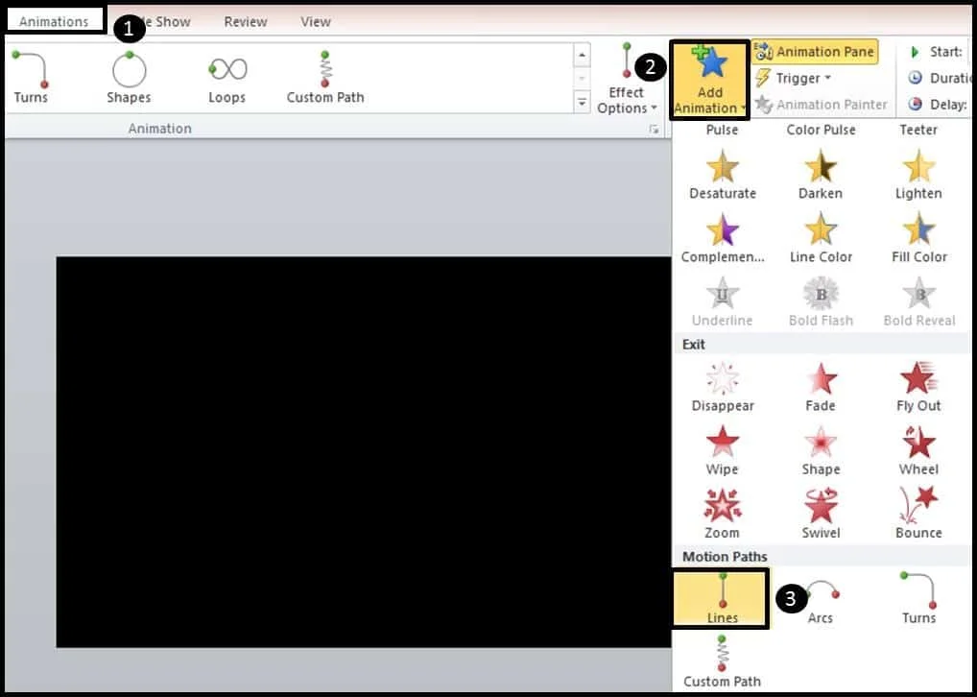Choose the Darken emphasis effect
The width and height of the screenshot is (977, 697).
click(x=821, y=176)
